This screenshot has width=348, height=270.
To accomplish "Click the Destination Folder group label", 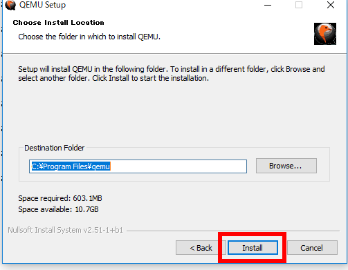I will click(x=55, y=148).
